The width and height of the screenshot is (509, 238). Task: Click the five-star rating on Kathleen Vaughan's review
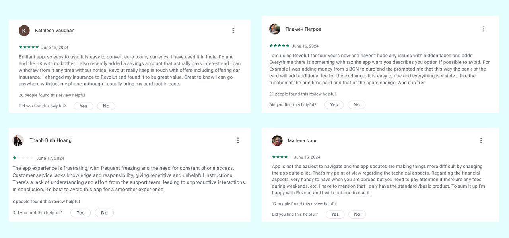click(x=29, y=47)
